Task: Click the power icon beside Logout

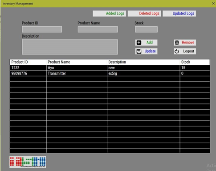Action: point(177,52)
